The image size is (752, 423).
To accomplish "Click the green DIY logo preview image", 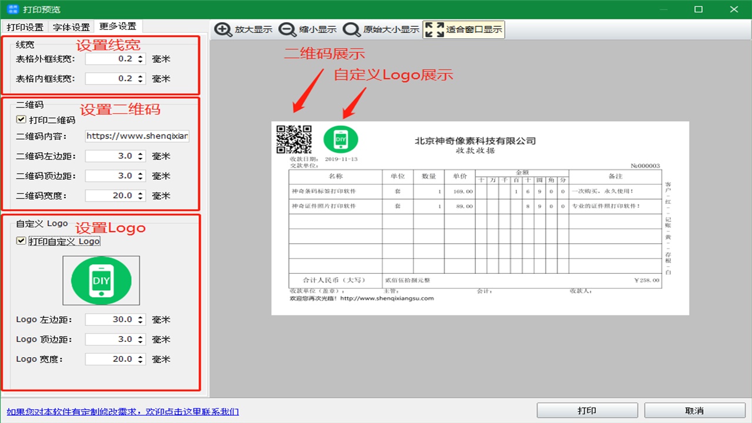I will [101, 280].
